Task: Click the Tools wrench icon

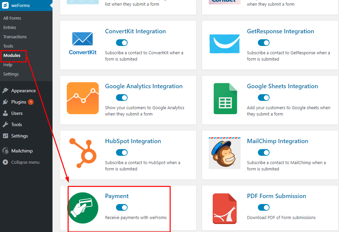Action: click(x=5, y=124)
